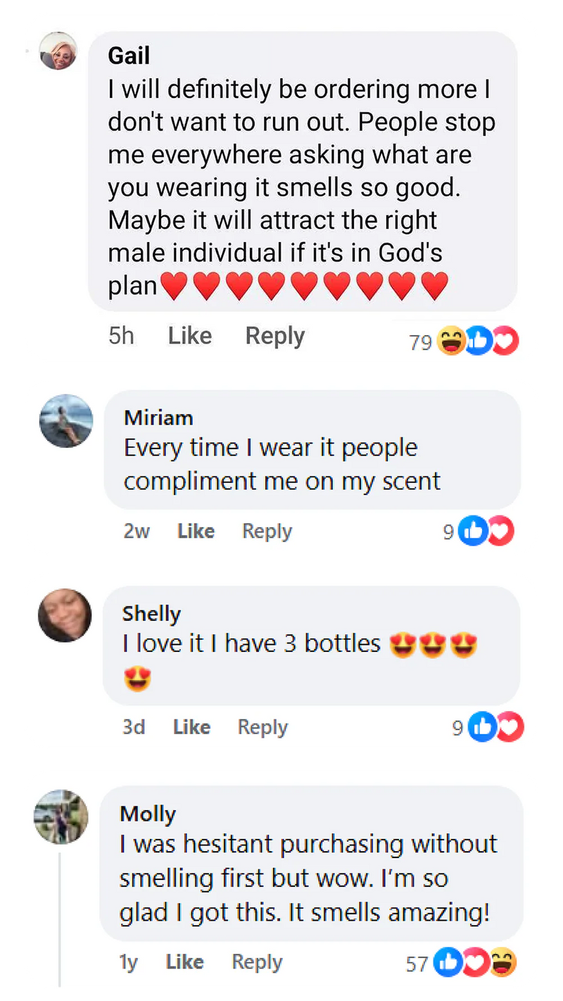Click the reaction icons on Gail's comment

click(478, 342)
